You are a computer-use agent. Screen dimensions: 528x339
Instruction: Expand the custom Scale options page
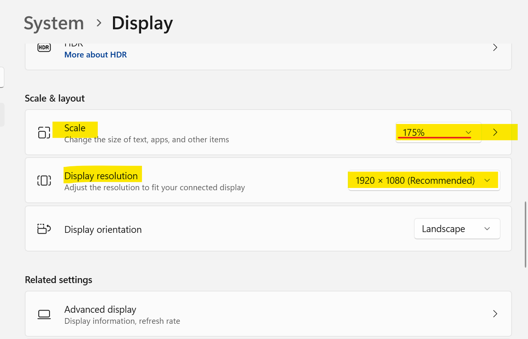(x=495, y=132)
